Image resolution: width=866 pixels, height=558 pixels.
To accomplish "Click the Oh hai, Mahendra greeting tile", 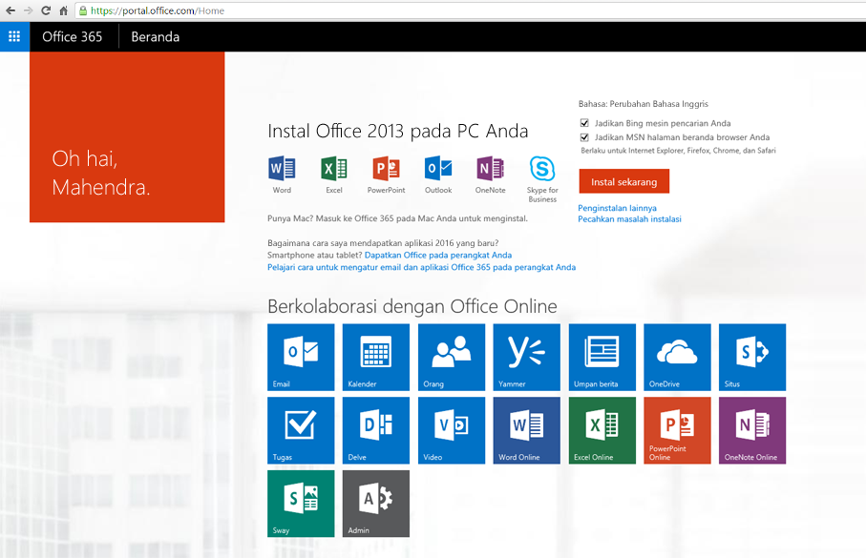I will (x=127, y=137).
